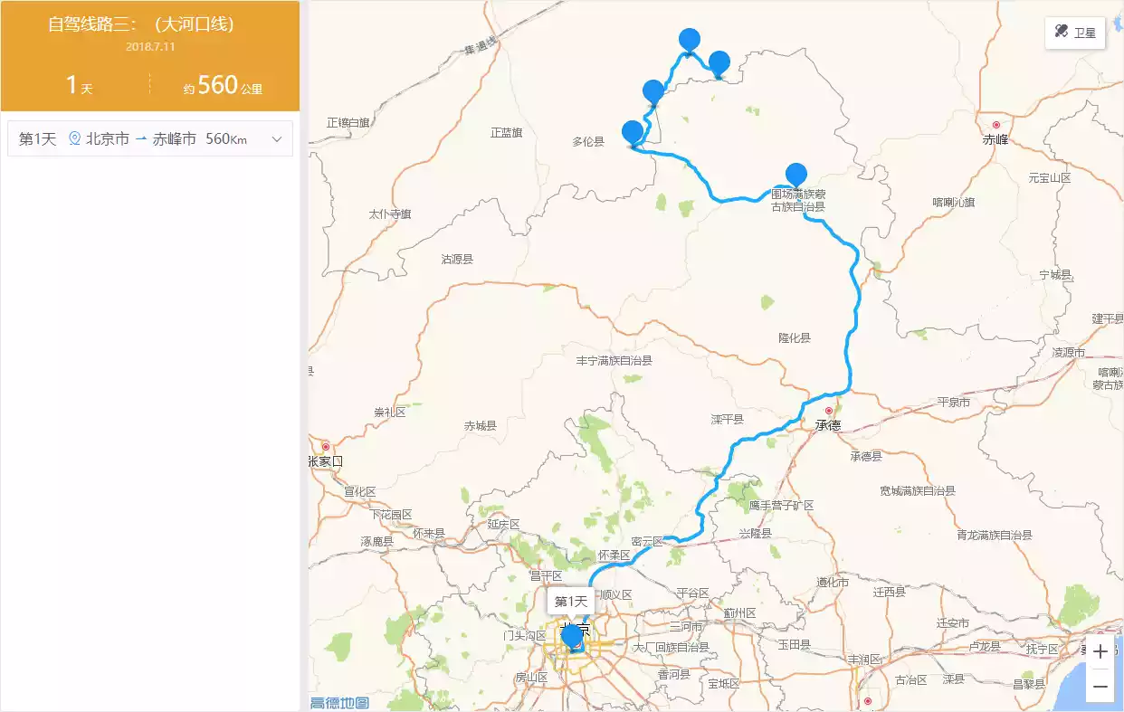Screen dimensions: 1124x712
Task: Zoom out with the minus button
Action: tap(1100, 687)
